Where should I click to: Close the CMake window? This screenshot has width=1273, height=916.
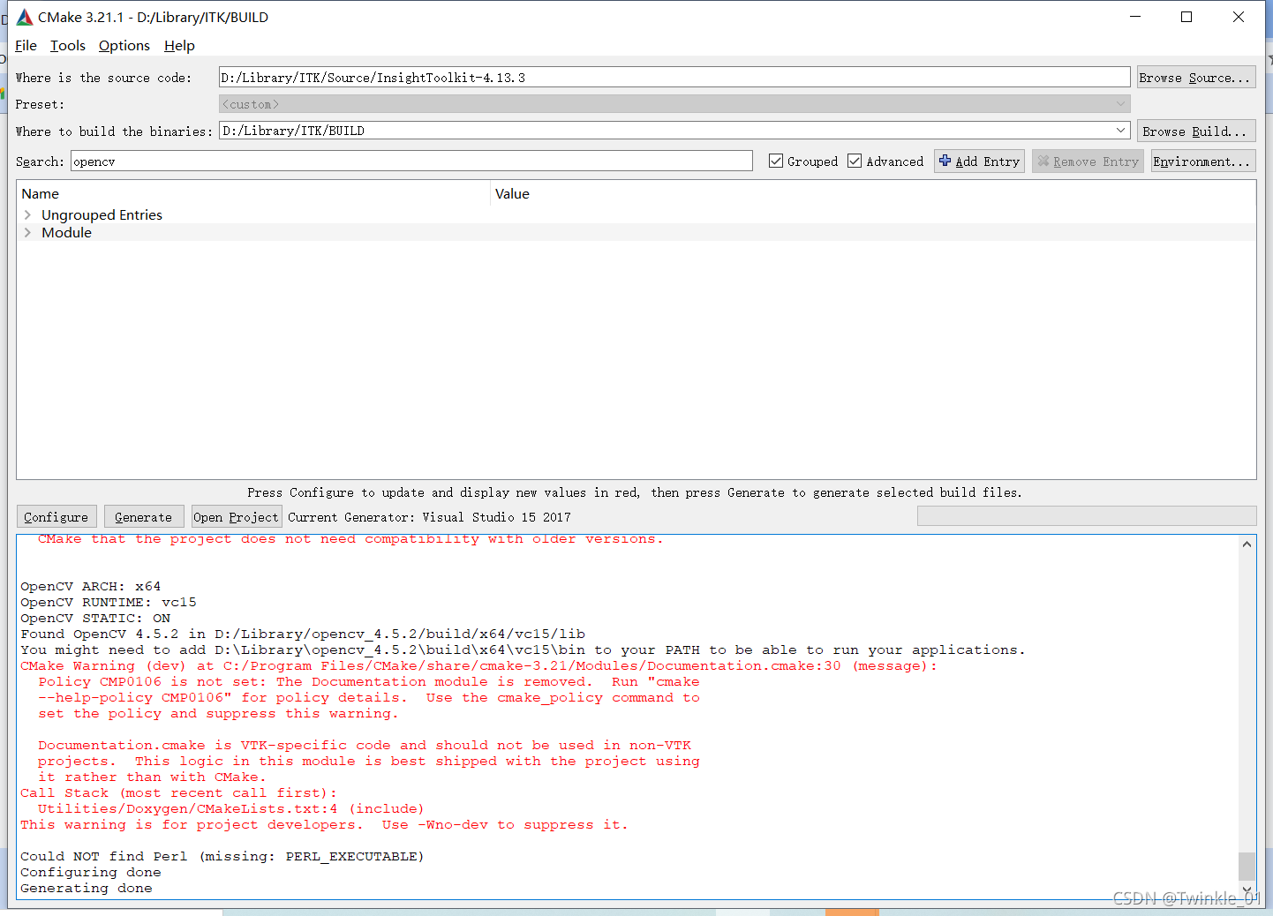tap(1239, 17)
